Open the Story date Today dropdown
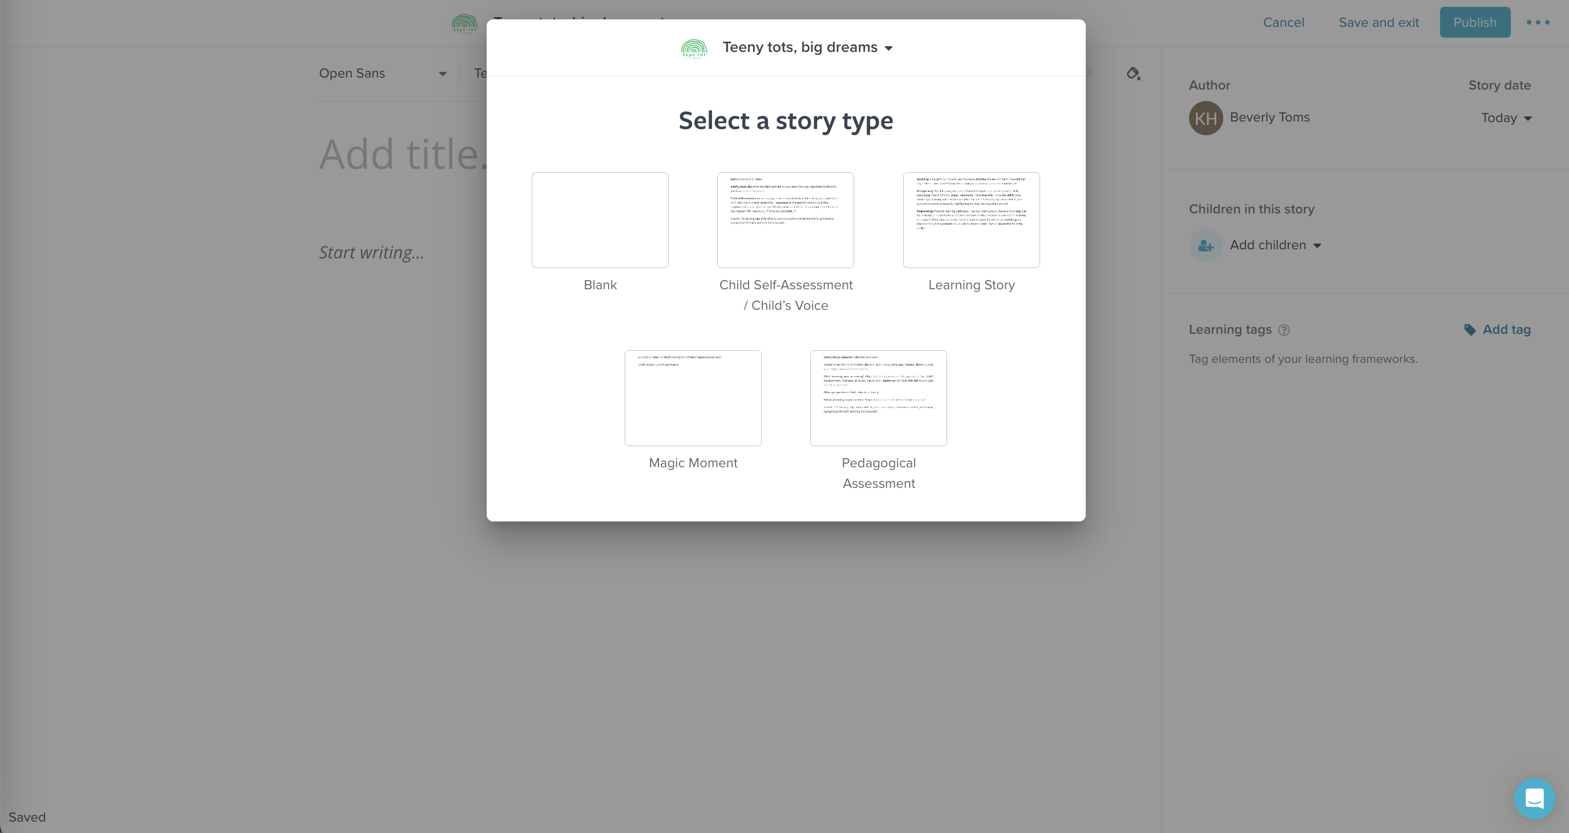Screen dimensions: 1569x833 pos(1506,118)
